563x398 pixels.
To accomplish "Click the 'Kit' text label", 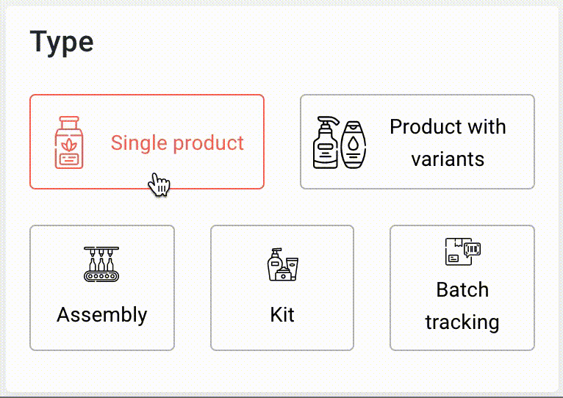I will point(282,314).
